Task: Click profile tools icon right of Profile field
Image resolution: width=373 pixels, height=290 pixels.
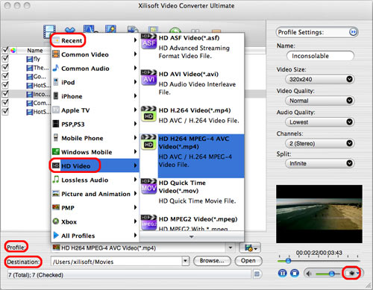Action: tap(250, 248)
